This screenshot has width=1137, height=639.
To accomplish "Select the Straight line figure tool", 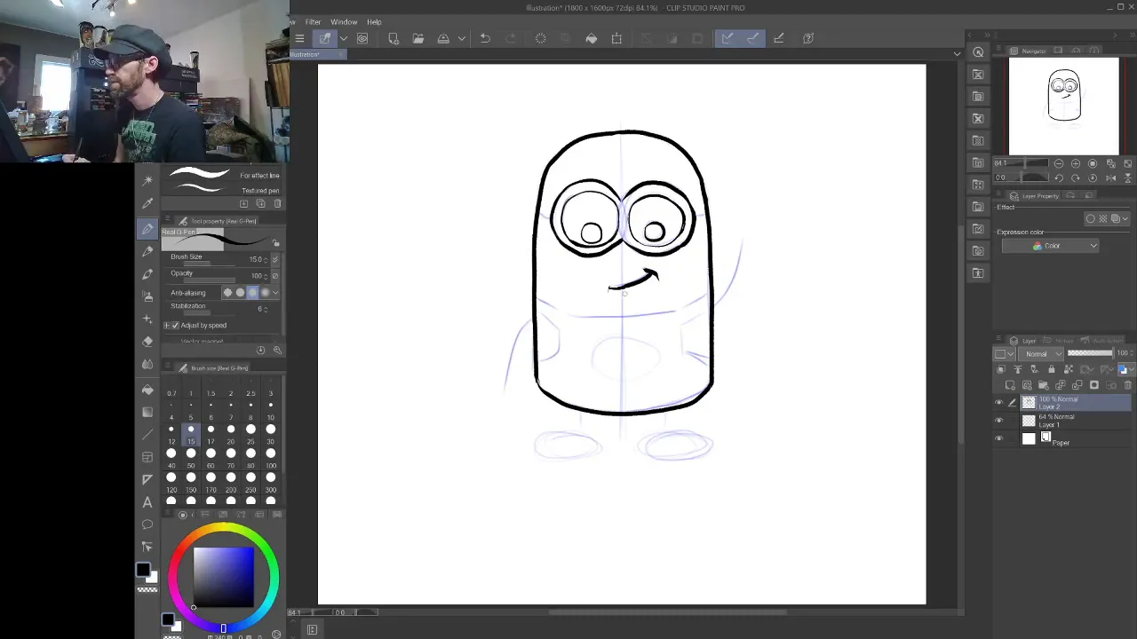I will [x=147, y=435].
